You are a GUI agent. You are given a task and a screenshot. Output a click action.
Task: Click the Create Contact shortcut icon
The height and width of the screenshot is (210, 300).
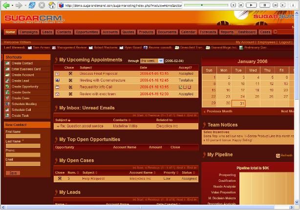click(7, 63)
